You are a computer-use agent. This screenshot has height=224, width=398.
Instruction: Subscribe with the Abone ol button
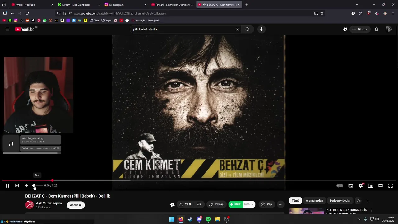coord(76,205)
